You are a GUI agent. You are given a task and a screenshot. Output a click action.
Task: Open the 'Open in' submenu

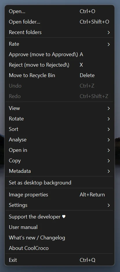(x=59, y=150)
